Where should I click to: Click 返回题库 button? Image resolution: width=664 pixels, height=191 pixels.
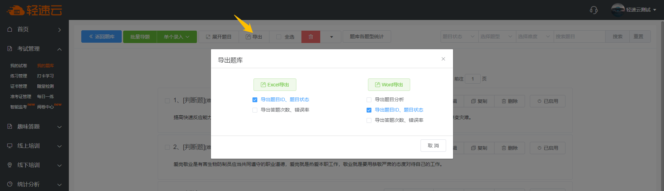tap(102, 36)
